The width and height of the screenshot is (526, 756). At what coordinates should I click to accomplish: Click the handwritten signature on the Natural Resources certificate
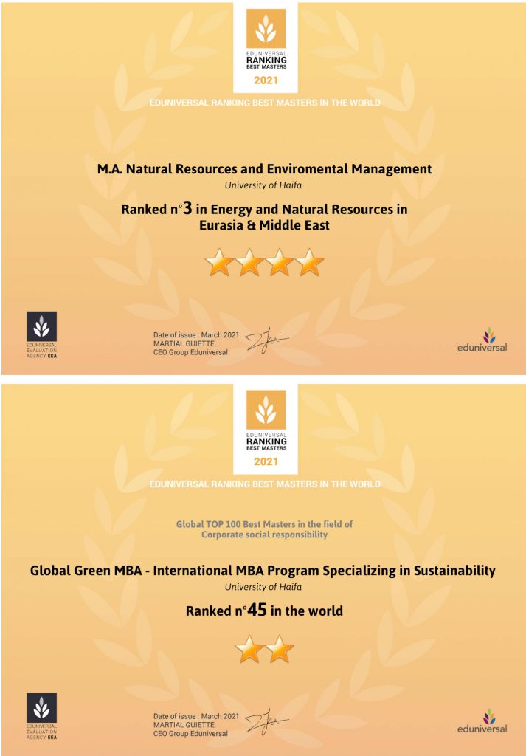(x=267, y=342)
